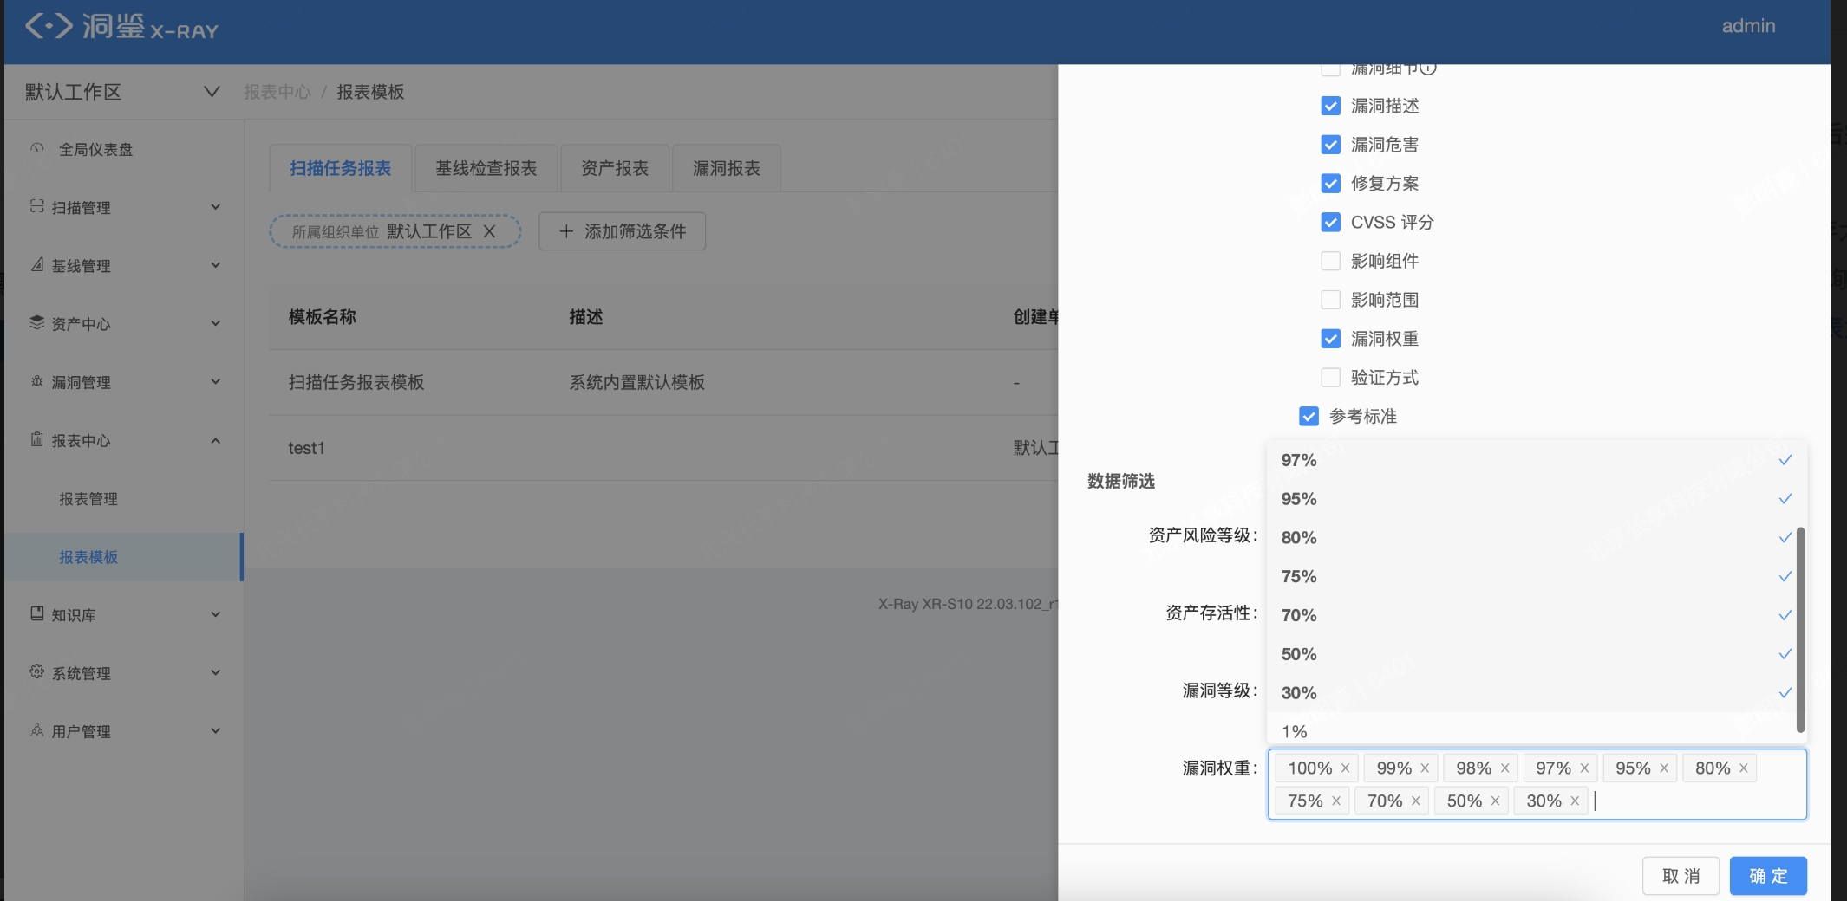Viewport: 1847px width, 901px height.
Task: Click the knowledge base book icon
Action: (x=37, y=614)
